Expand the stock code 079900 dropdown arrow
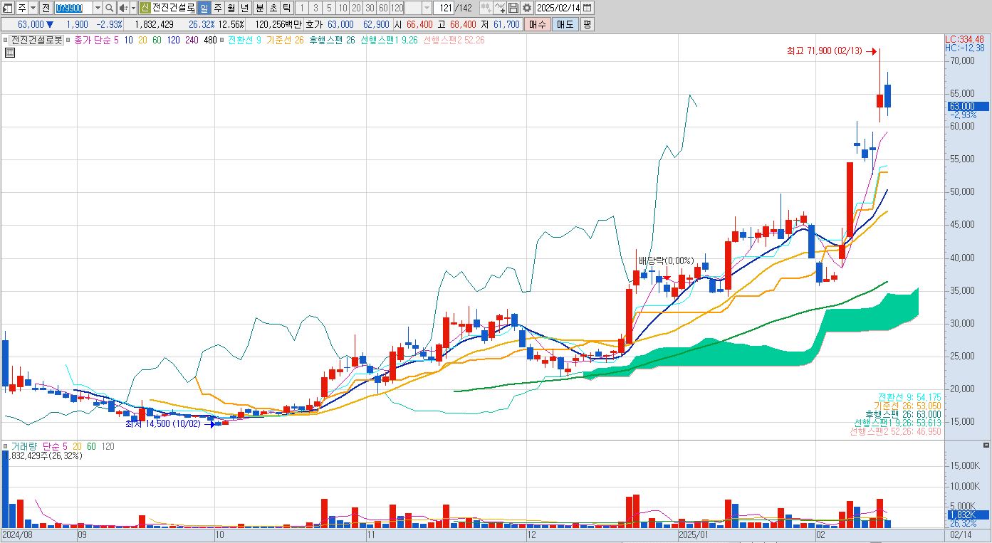 click(98, 8)
